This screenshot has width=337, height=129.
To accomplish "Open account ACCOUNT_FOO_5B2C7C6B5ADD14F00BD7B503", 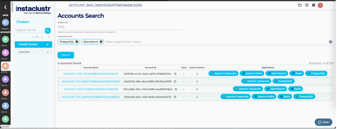I will 91,81.
